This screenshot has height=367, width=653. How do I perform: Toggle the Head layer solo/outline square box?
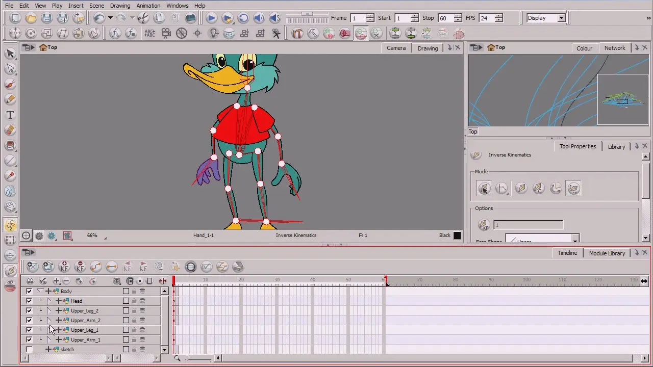pyautogui.click(x=126, y=301)
